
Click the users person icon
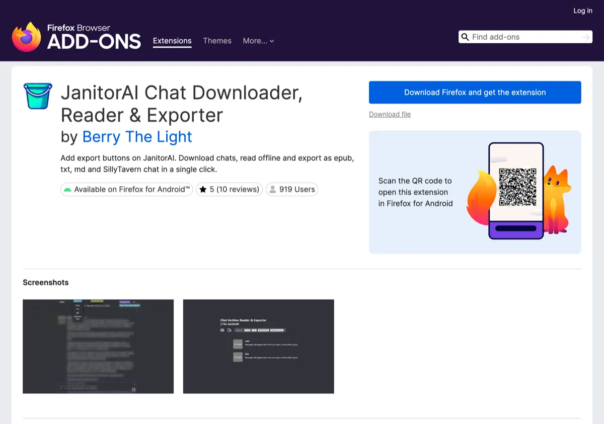pyautogui.click(x=272, y=189)
